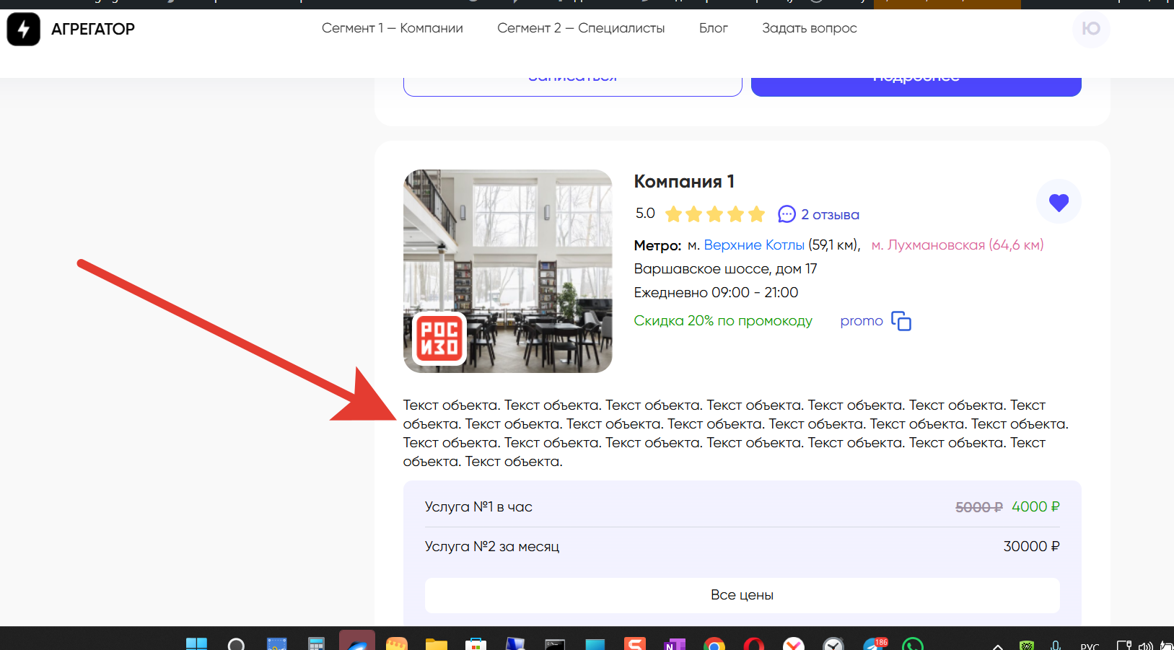Image resolution: width=1174 pixels, height=650 pixels.
Task: Open the Задать вопрос link
Action: pyautogui.click(x=809, y=28)
